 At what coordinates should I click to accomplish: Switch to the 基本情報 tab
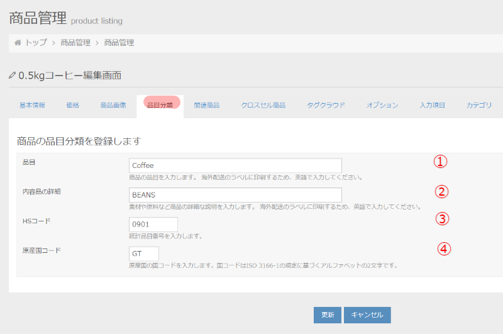[32, 105]
